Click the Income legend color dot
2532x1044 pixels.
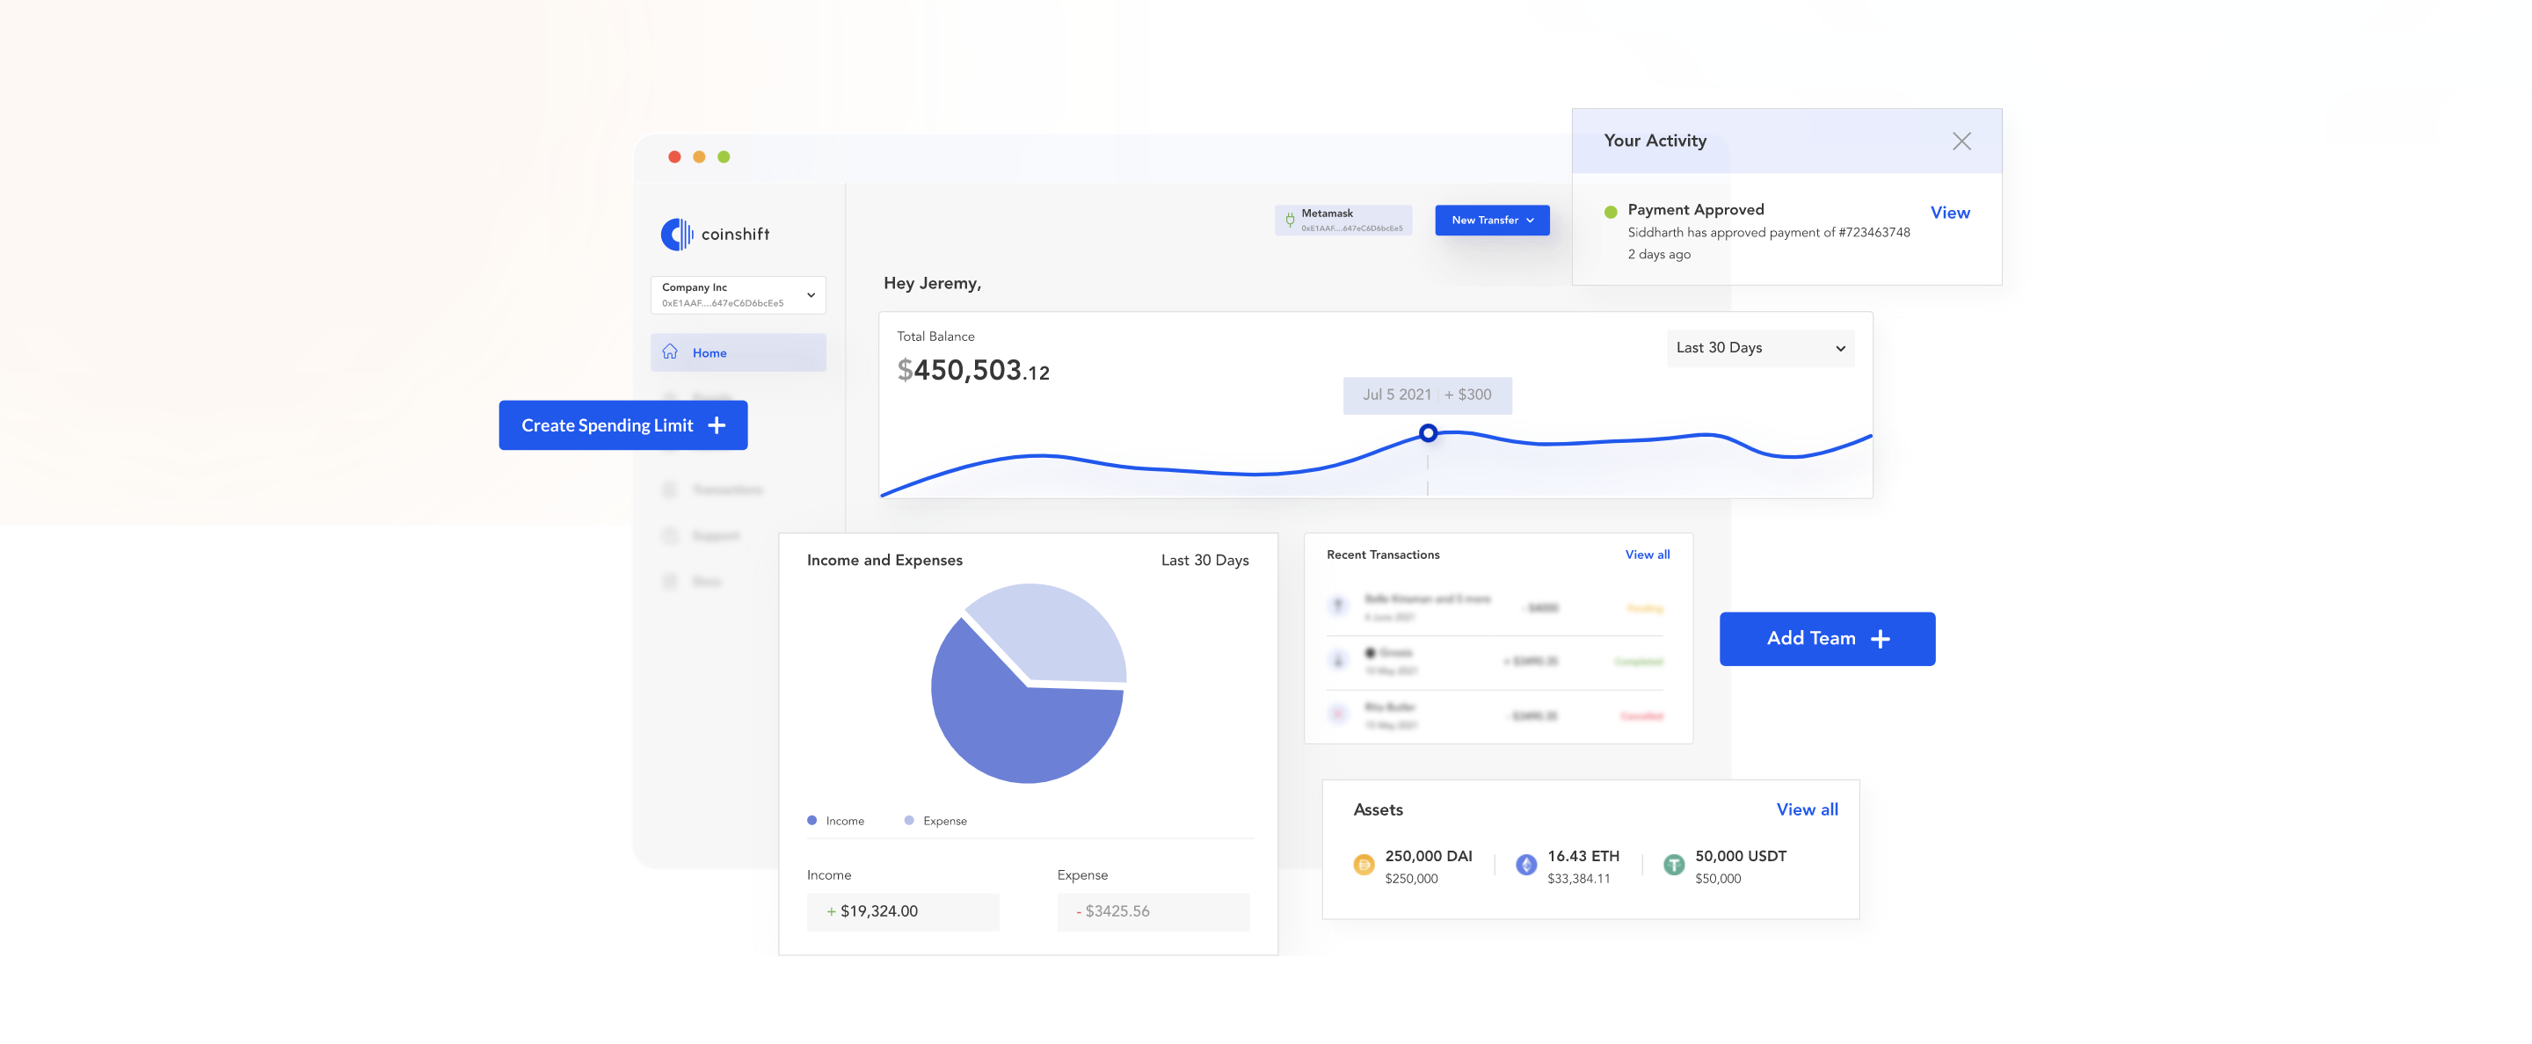point(811,820)
